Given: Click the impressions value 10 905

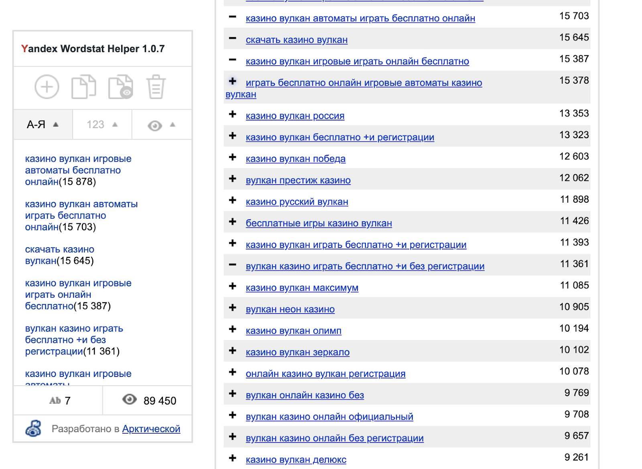Looking at the screenshot, I should (x=574, y=307).
